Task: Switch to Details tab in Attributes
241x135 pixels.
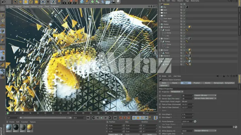Action: 208,83
